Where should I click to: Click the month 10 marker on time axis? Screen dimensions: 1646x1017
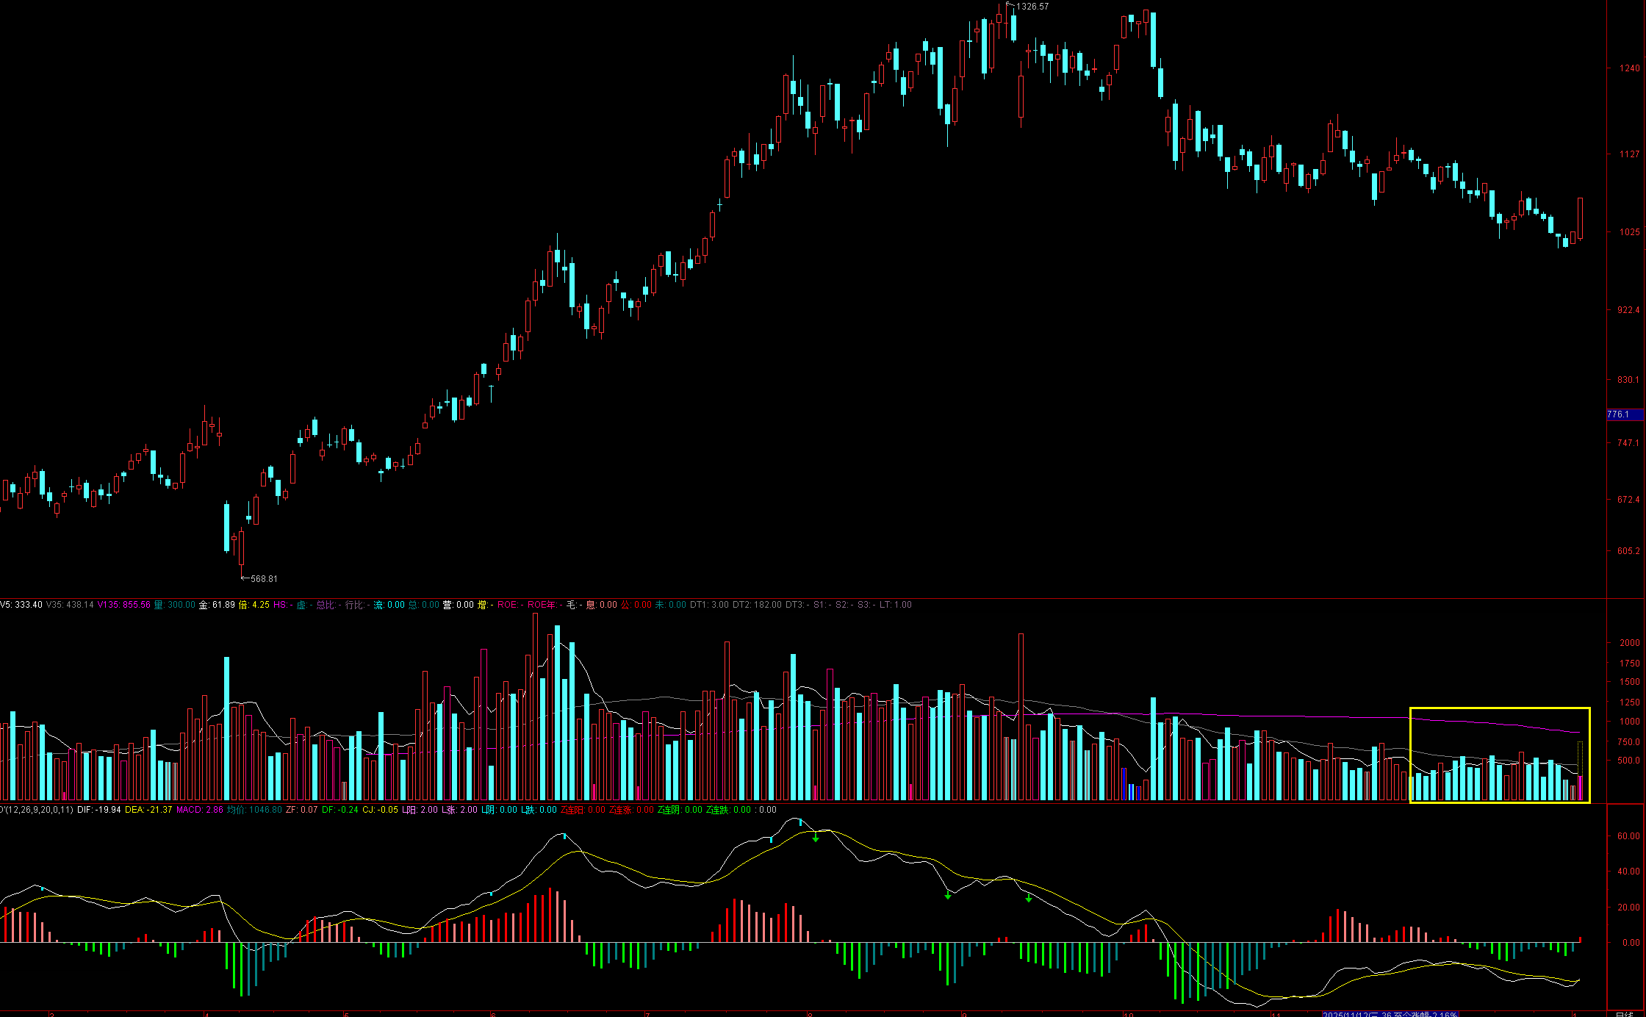click(1128, 1014)
